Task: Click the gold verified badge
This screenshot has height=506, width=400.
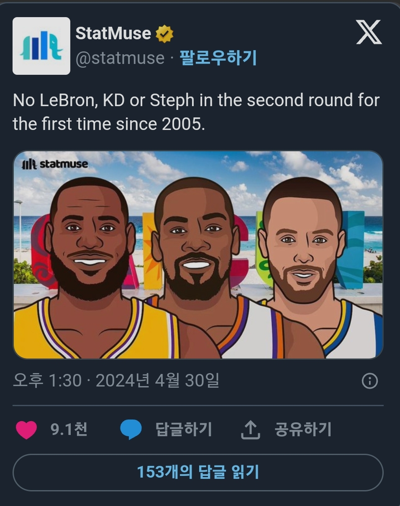Action: 164,34
